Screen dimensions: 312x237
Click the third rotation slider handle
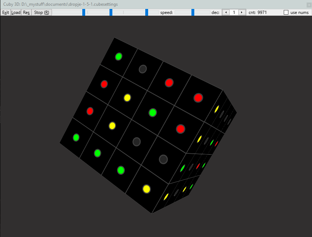pyautogui.click(x=147, y=12)
